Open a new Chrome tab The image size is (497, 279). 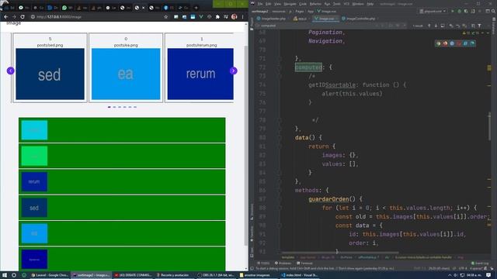point(196,8)
